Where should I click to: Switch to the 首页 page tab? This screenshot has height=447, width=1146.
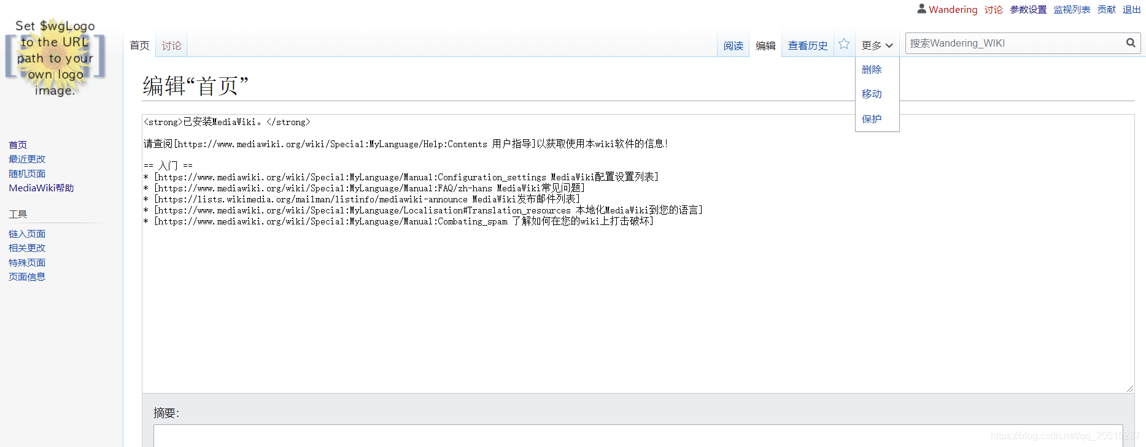[x=139, y=45]
